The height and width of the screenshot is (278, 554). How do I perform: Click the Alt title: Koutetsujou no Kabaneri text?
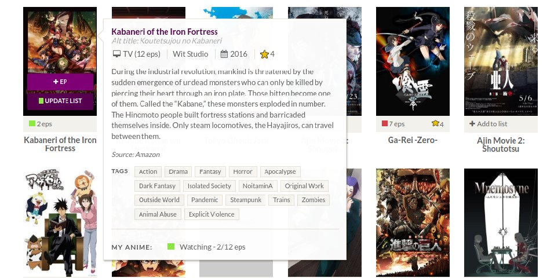coord(166,41)
